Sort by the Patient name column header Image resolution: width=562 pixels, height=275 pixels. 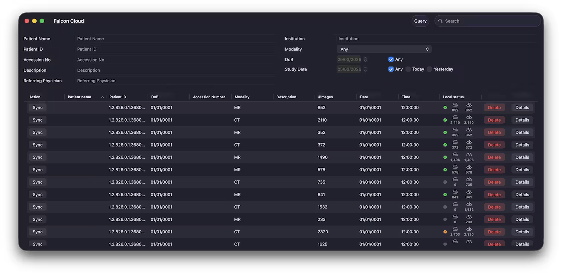click(80, 97)
